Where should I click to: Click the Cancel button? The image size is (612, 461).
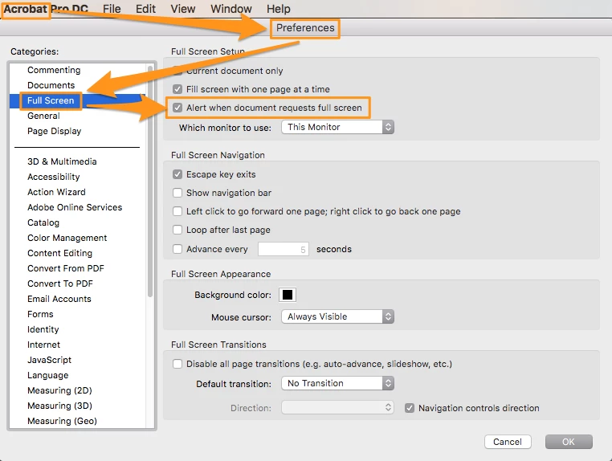[508, 442]
